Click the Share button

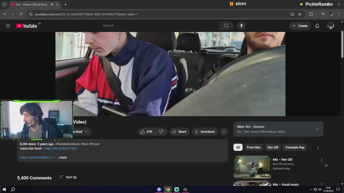pos(179,132)
